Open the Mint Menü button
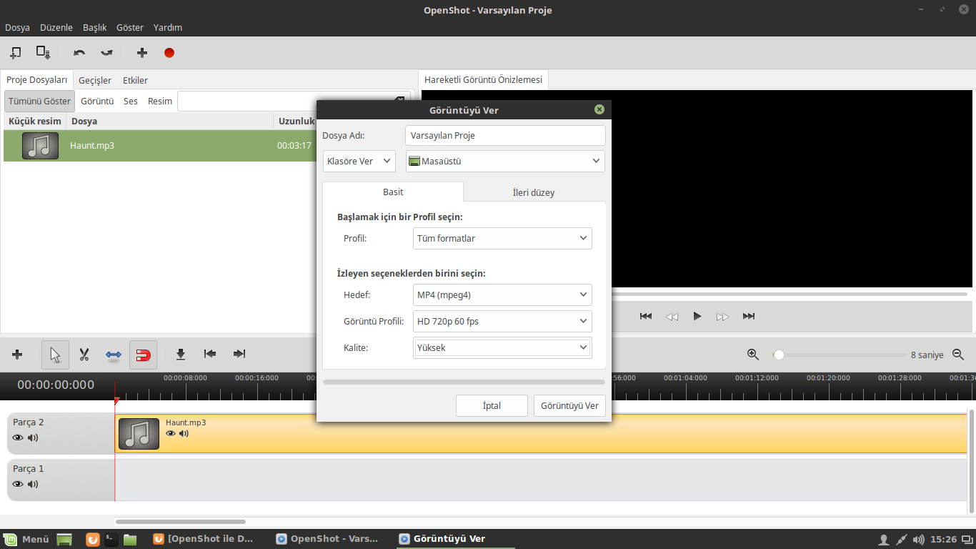Viewport: 976px width, 549px height. pos(26,539)
